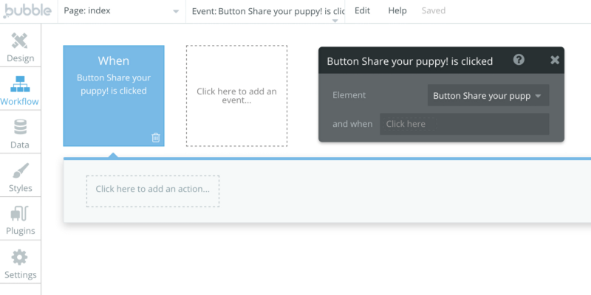
Task: Open the Help menu
Action: coord(397,11)
